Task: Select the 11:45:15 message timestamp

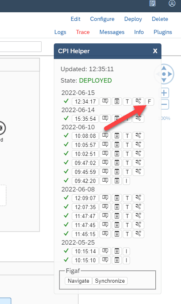Action: pos(85,234)
